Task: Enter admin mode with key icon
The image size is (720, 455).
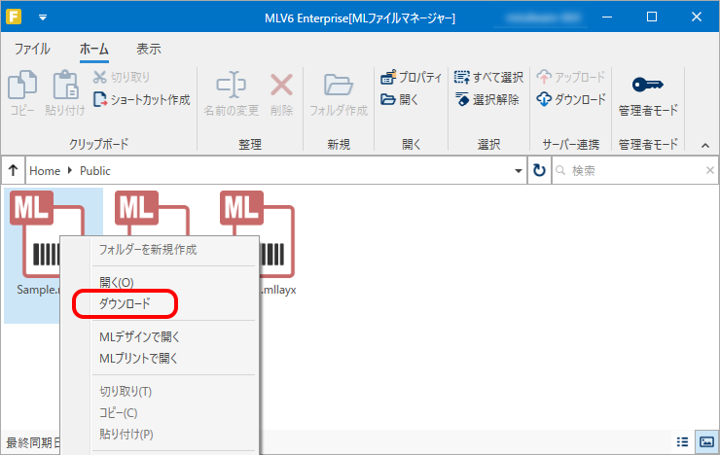Action: click(x=647, y=85)
